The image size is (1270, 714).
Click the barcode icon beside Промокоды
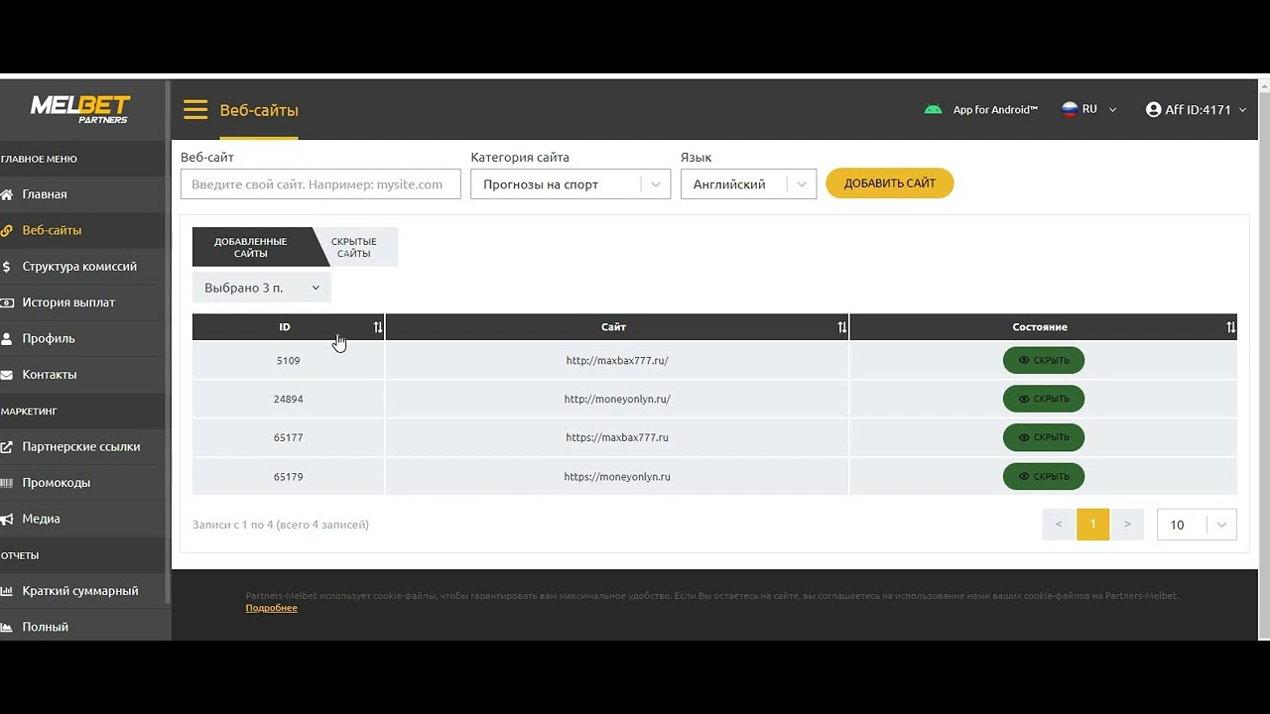(x=7, y=483)
